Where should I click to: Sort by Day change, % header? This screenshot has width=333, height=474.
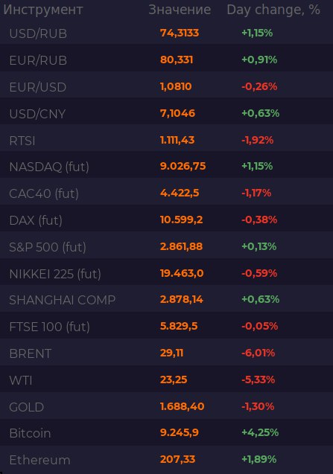point(273,10)
